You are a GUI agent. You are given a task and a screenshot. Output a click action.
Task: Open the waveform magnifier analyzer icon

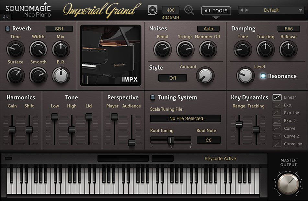coord(189,10)
